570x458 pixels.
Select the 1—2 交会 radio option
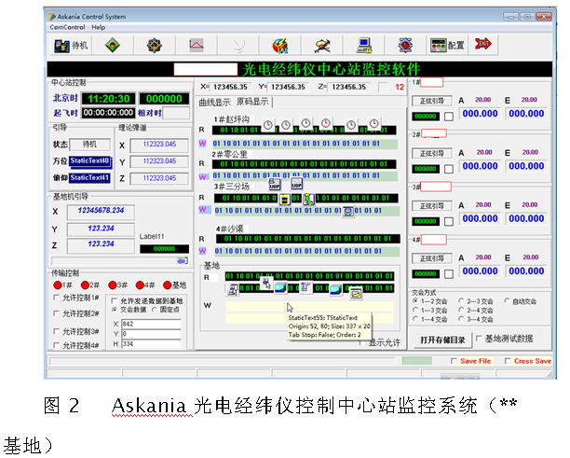pos(416,301)
